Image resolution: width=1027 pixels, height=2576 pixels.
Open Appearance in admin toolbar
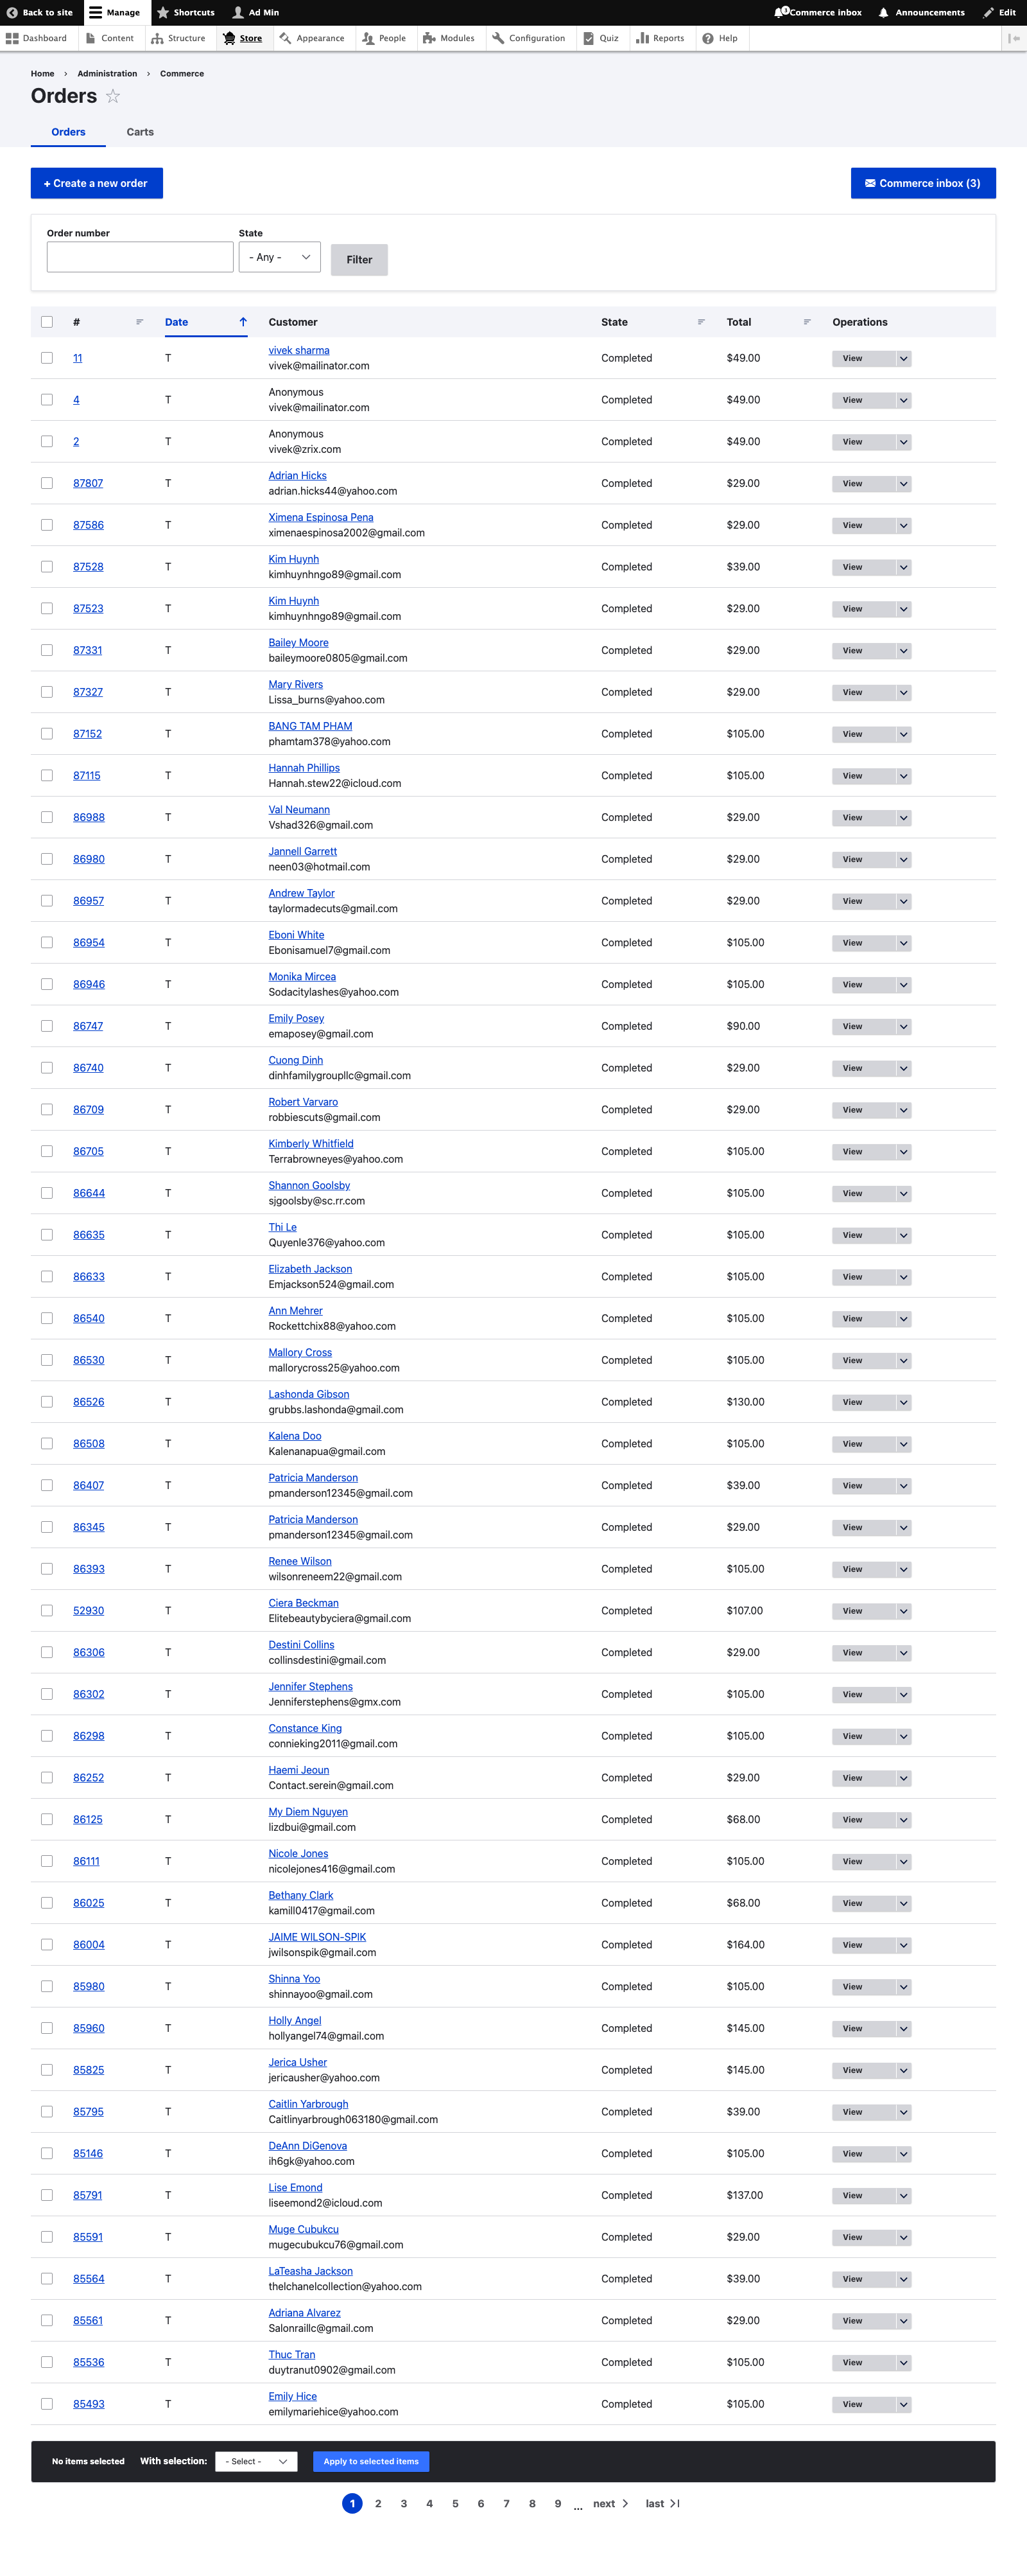[312, 38]
